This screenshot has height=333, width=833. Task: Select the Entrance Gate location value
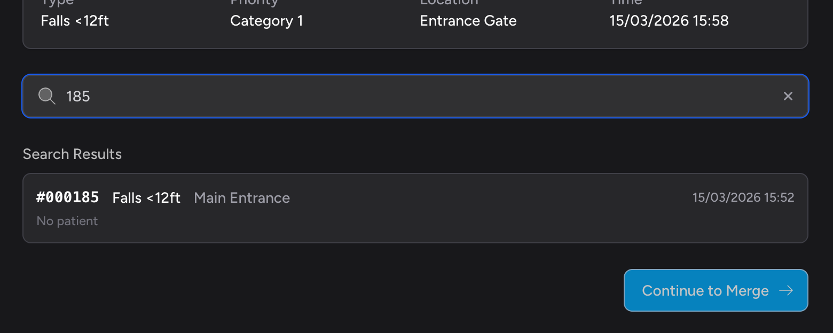coord(468,20)
